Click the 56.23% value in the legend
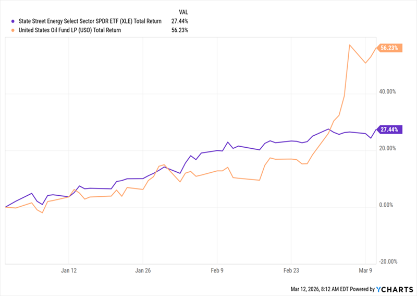The width and height of the screenshot is (417, 296). tap(178, 30)
